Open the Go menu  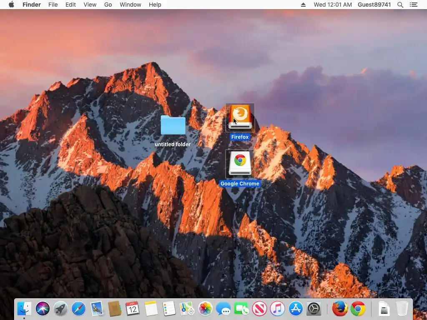[x=108, y=5]
